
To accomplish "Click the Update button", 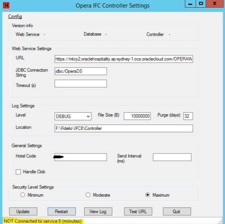I will 23,212.
